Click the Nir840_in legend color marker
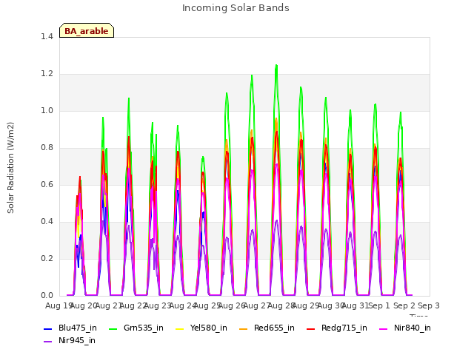This screenshot has width=474, height=355. (384, 328)
